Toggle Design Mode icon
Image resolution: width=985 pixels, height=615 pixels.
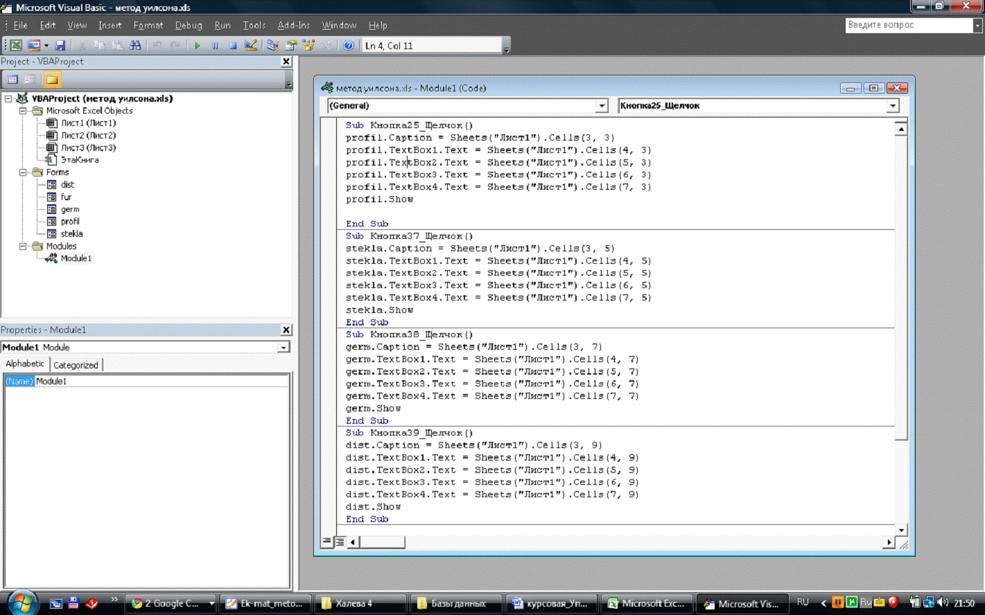pyautogui.click(x=251, y=46)
